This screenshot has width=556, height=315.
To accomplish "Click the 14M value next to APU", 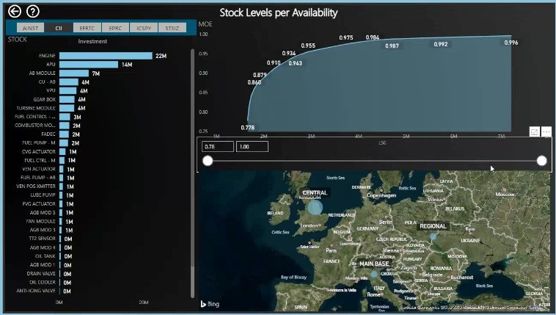I will [x=127, y=65].
